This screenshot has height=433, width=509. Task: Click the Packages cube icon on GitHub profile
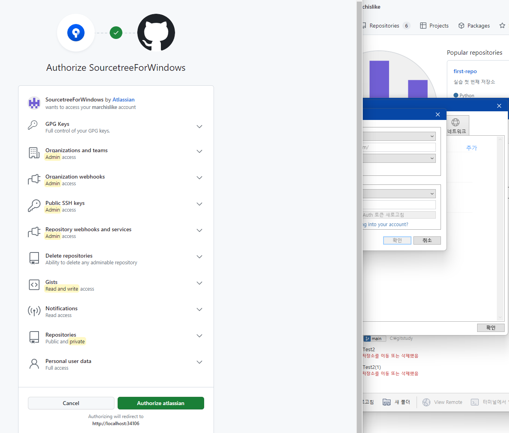point(461,26)
